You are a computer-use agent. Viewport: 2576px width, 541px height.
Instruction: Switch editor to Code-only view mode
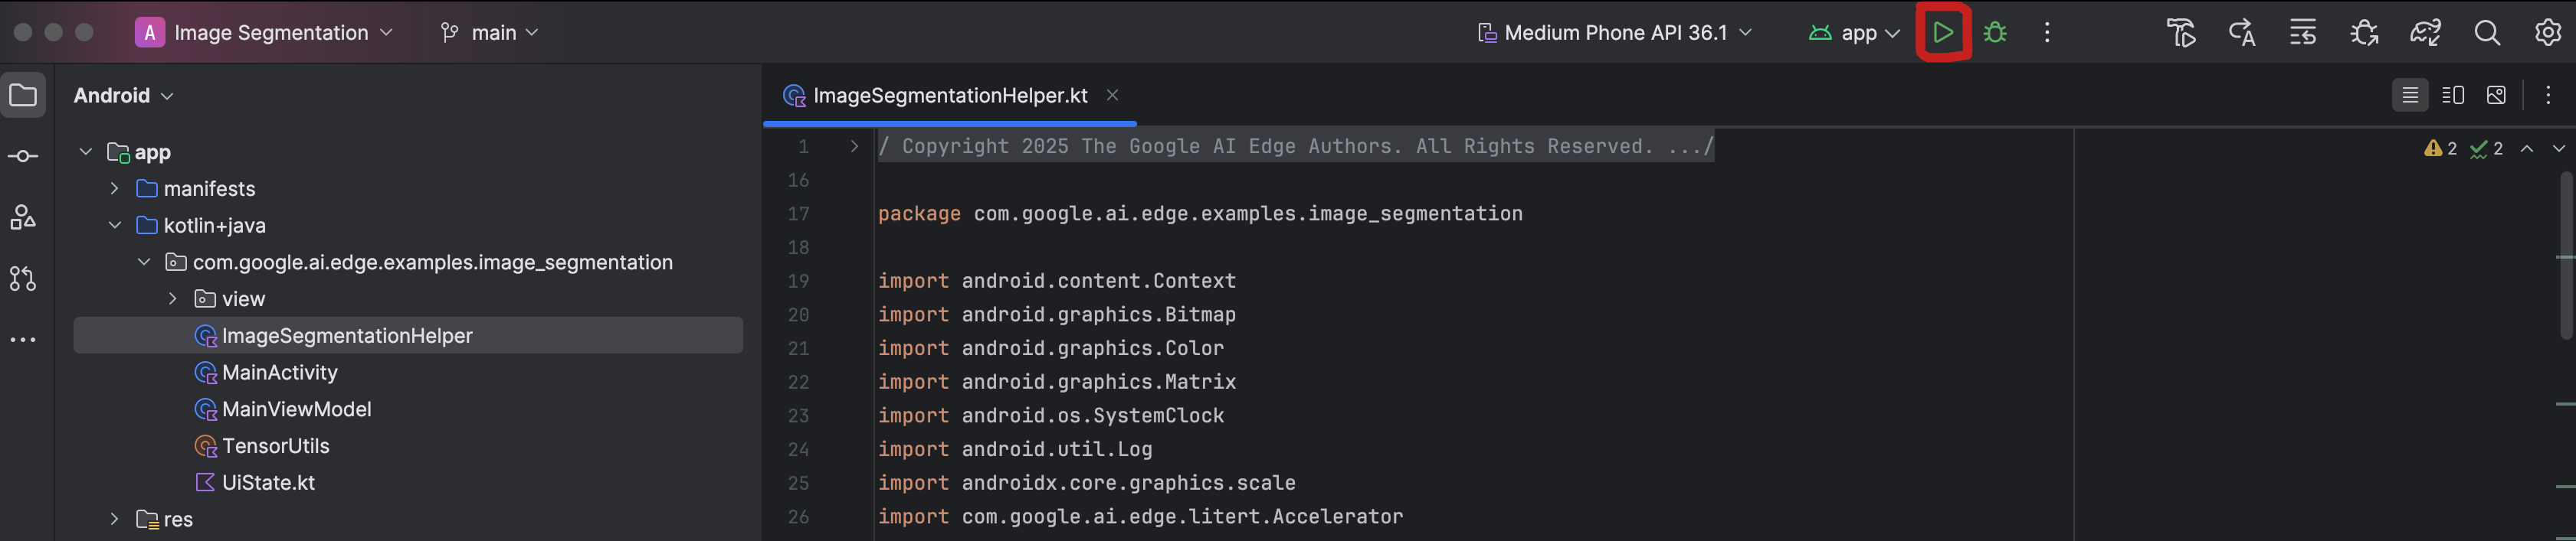tap(2410, 96)
